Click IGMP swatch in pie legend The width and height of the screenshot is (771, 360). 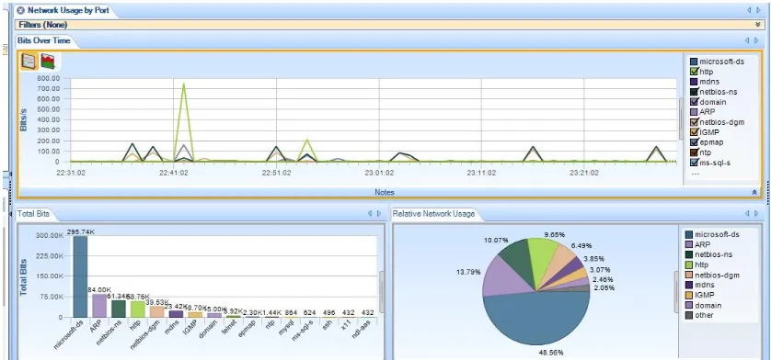(x=689, y=295)
